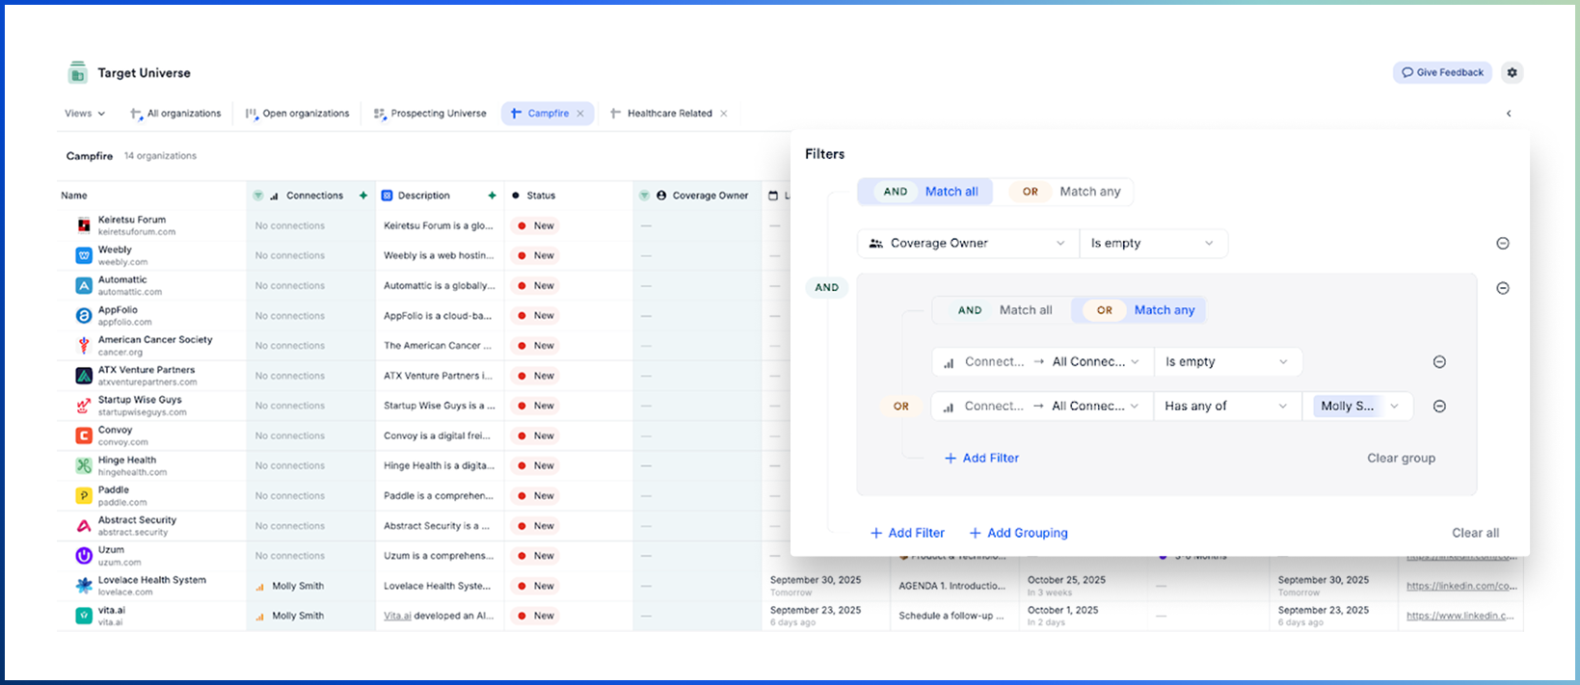Click the AppFolio logo icon
The image size is (1580, 685).
[x=84, y=315]
